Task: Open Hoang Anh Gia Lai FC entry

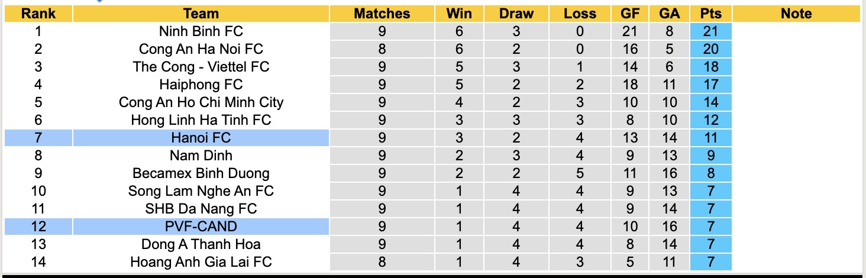Action: (201, 261)
